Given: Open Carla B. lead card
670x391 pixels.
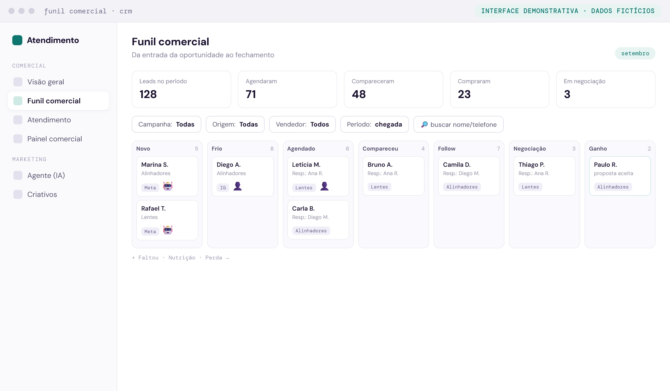Looking at the screenshot, I should point(318,220).
